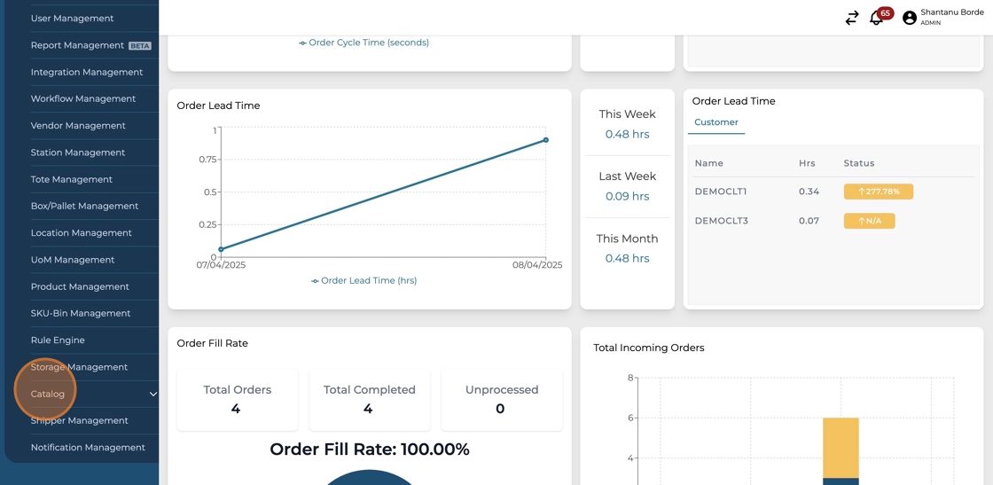
Task: Click the Order Lead Time legend marker
Action: click(x=315, y=281)
